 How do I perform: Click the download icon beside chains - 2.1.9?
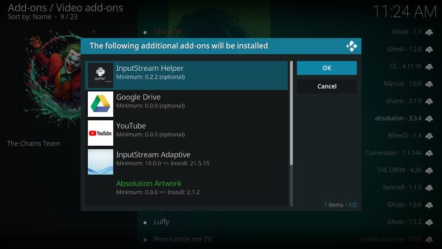pyautogui.click(x=429, y=101)
